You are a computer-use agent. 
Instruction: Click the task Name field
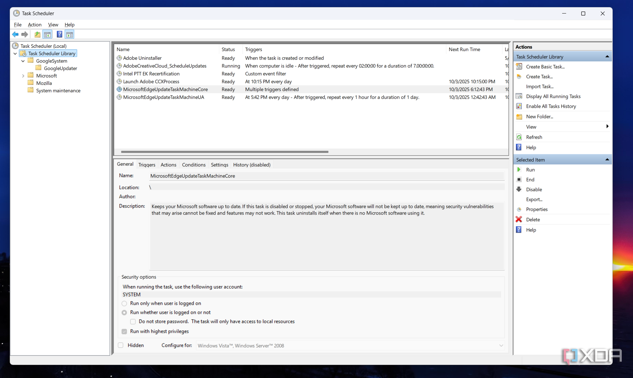click(x=327, y=176)
